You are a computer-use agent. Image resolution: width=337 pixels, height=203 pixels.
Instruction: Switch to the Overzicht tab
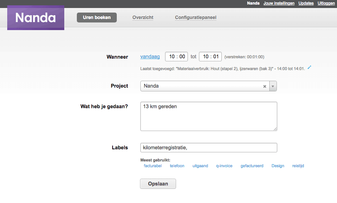click(143, 18)
